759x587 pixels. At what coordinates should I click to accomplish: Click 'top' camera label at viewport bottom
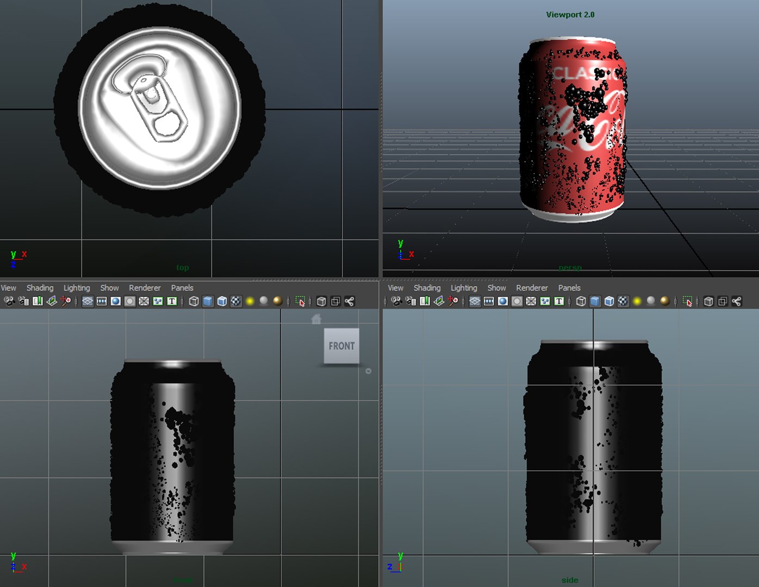point(183,267)
